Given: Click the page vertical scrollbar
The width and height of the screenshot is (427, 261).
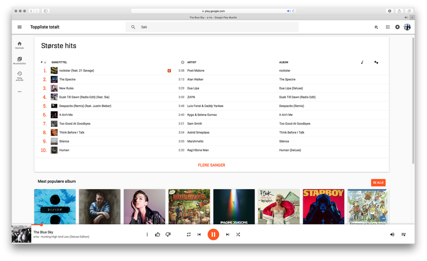Looking at the screenshot, I should (x=413, y=100).
